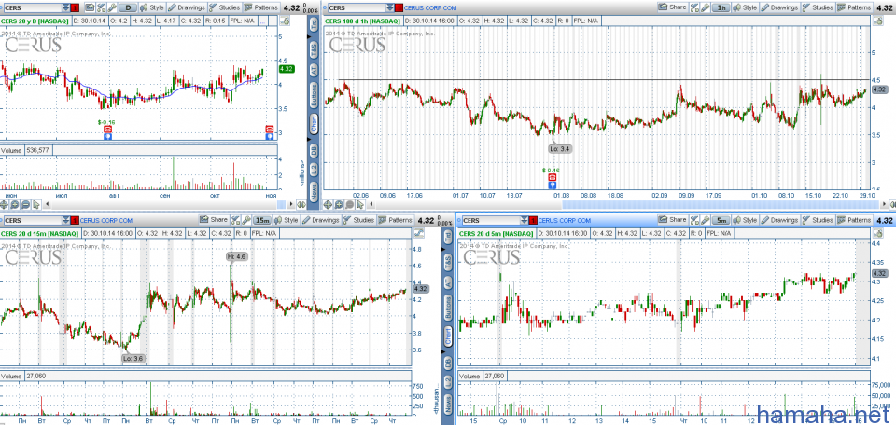The width and height of the screenshot is (896, 425).
Task: Click the Share button in the 5m chart
Action: (x=671, y=220)
